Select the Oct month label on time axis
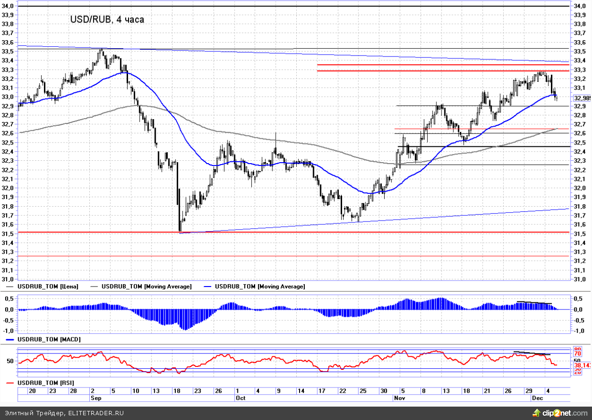 (240, 398)
